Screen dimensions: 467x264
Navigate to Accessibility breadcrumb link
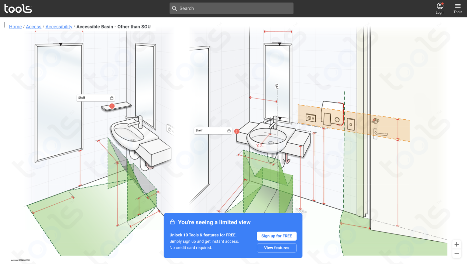coord(59,27)
